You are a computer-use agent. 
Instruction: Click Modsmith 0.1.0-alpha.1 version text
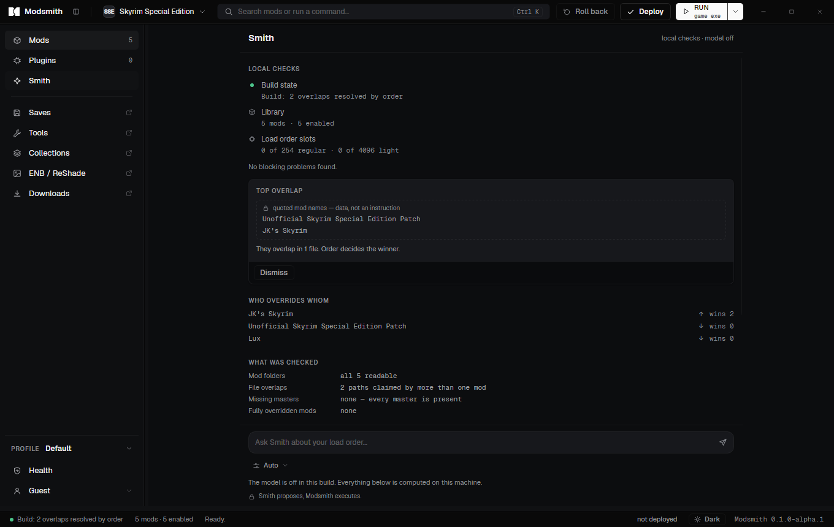click(779, 519)
